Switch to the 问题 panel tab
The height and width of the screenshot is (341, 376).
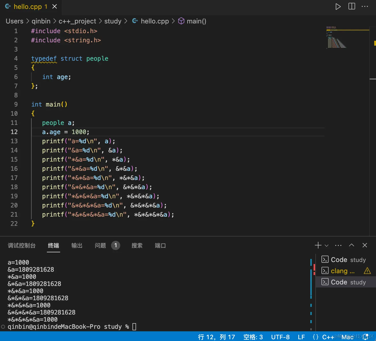pyautogui.click(x=100, y=245)
